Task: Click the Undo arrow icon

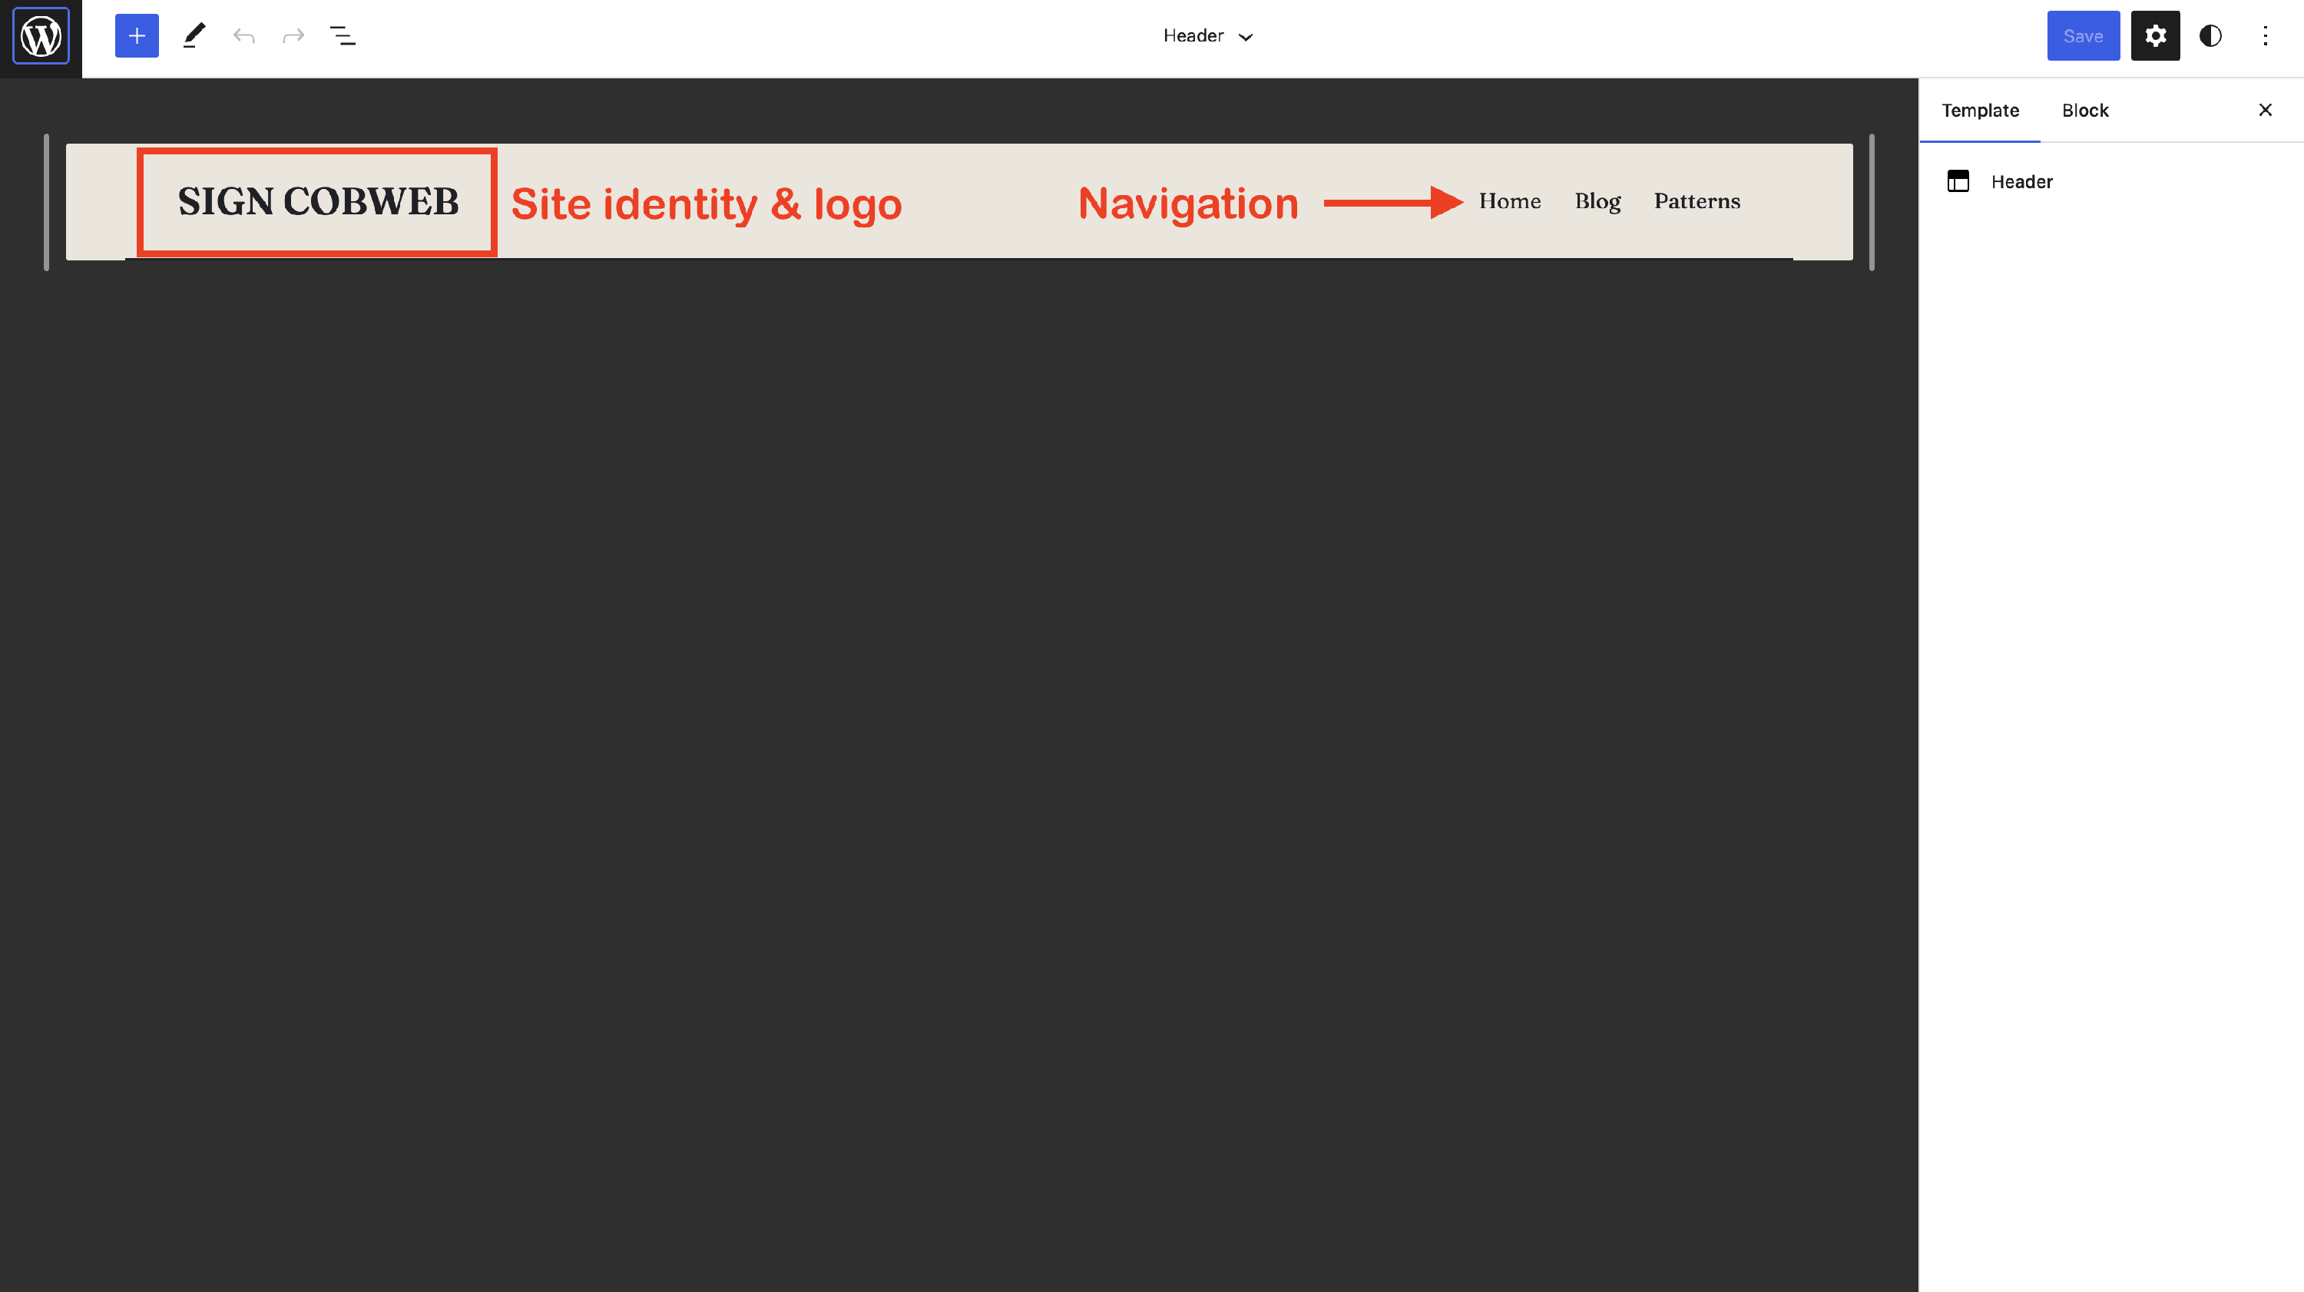Action: tap(244, 36)
